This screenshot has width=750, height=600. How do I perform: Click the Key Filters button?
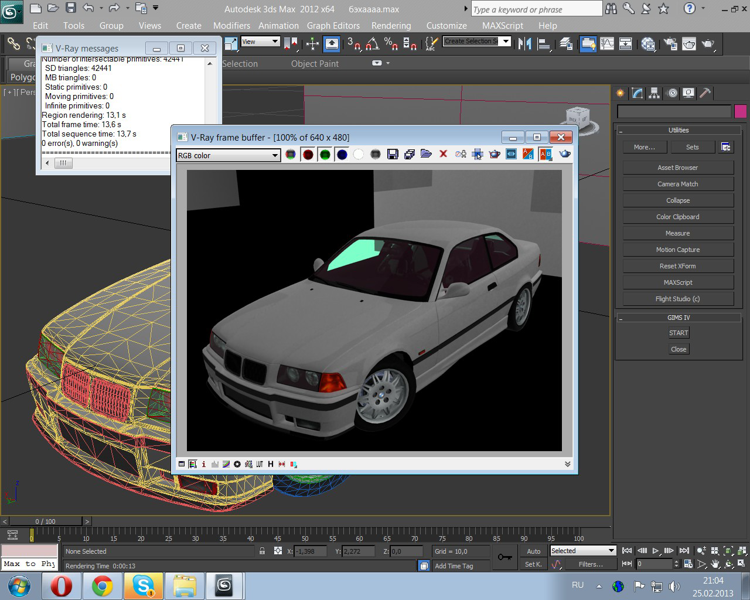[591, 564]
